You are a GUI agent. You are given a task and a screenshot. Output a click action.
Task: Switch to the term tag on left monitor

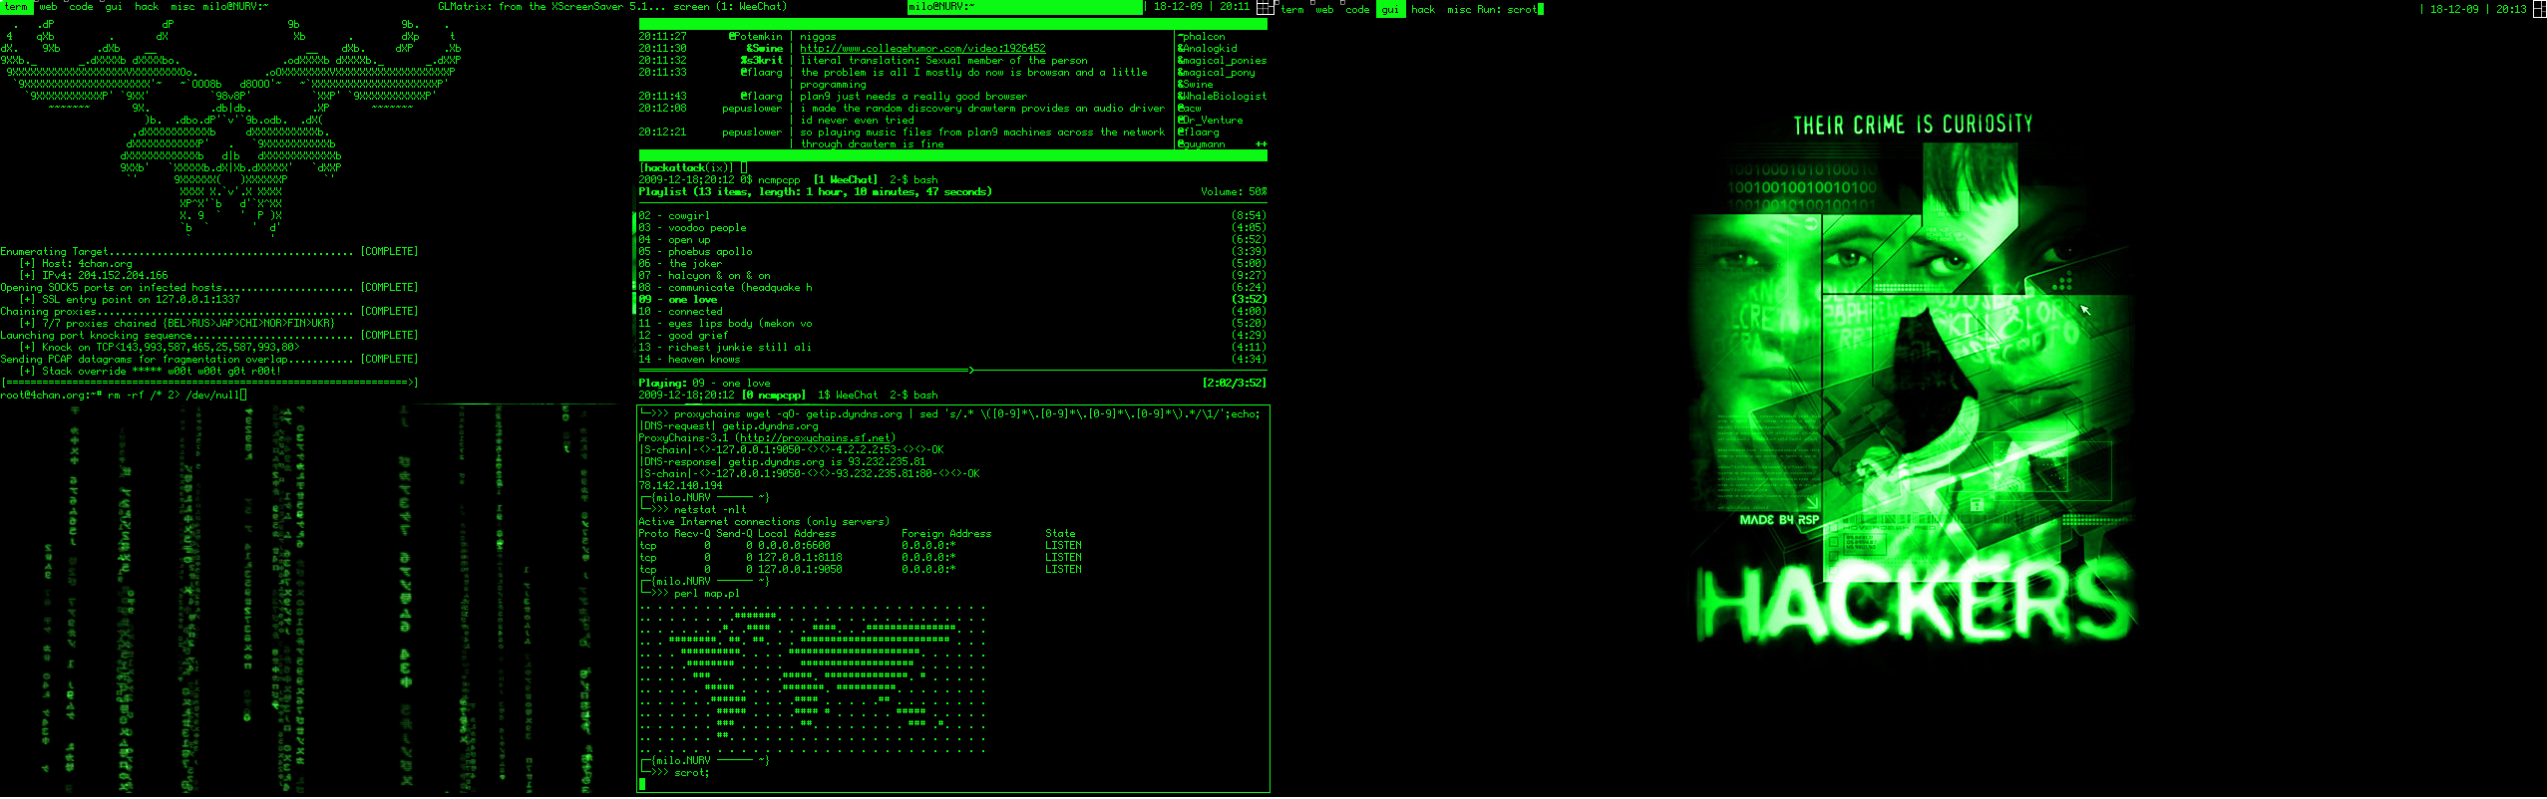pyautogui.click(x=17, y=7)
